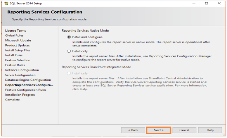Select the SharePoint Integrated Mode Install only option

click(69, 73)
